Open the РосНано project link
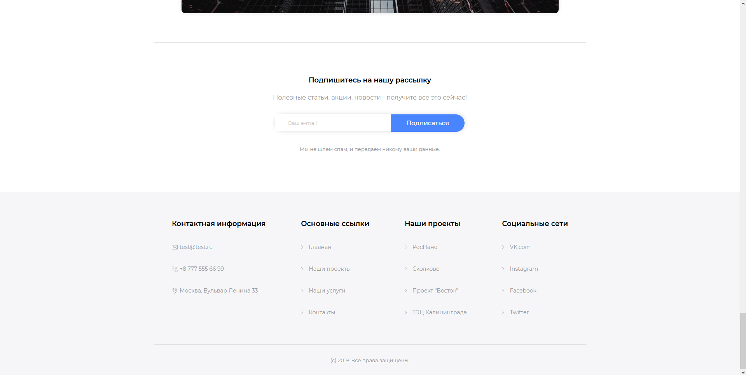The width and height of the screenshot is (746, 375). (x=425, y=247)
